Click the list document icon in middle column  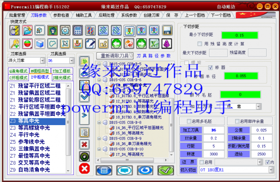pyautogui.click(x=84, y=133)
